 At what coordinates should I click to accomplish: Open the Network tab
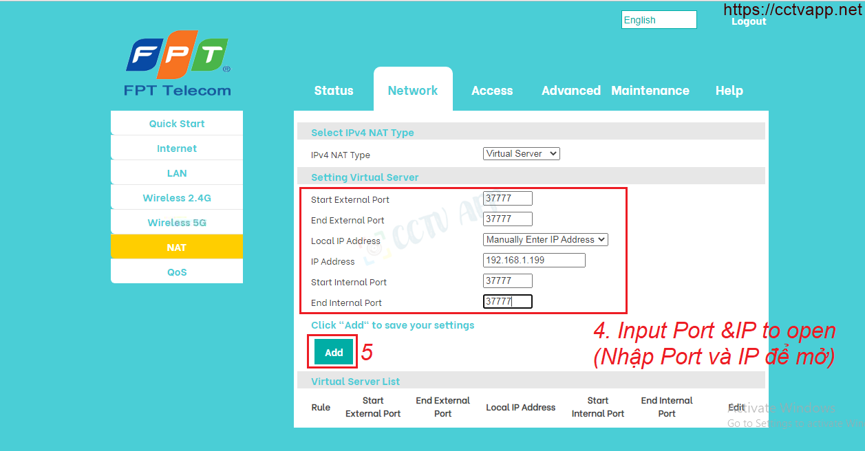click(413, 91)
